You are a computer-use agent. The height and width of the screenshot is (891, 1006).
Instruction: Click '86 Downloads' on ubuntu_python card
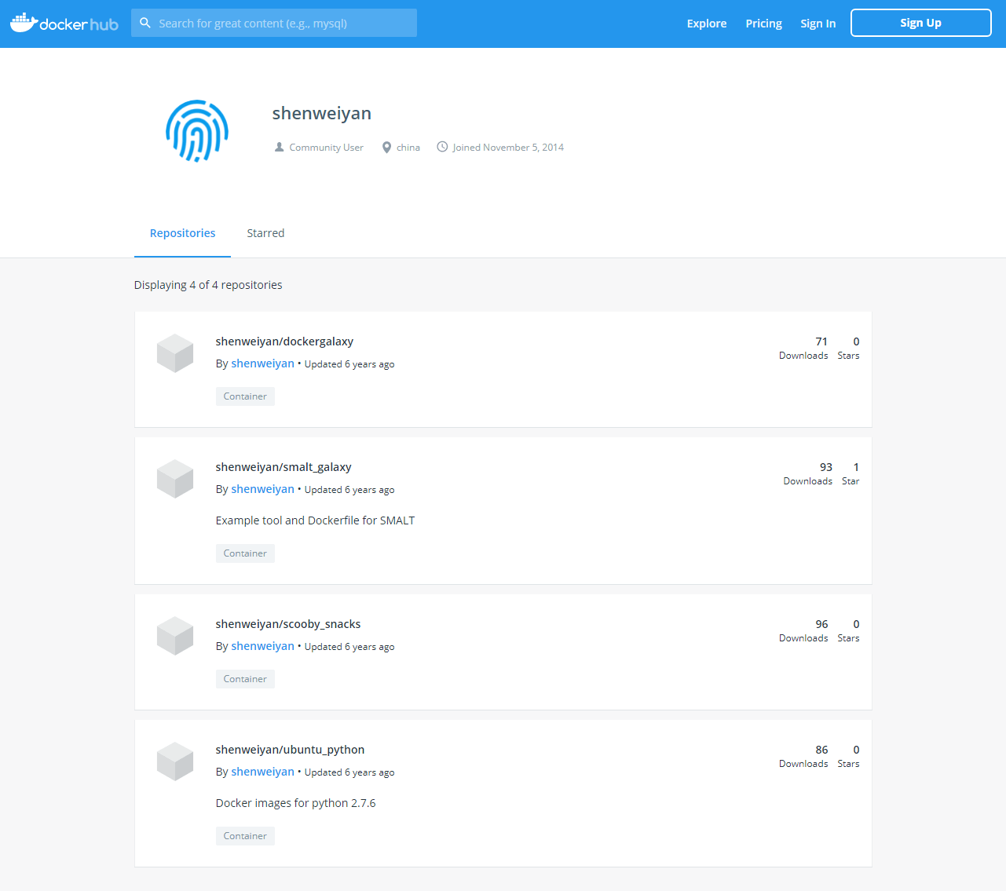[x=803, y=756]
